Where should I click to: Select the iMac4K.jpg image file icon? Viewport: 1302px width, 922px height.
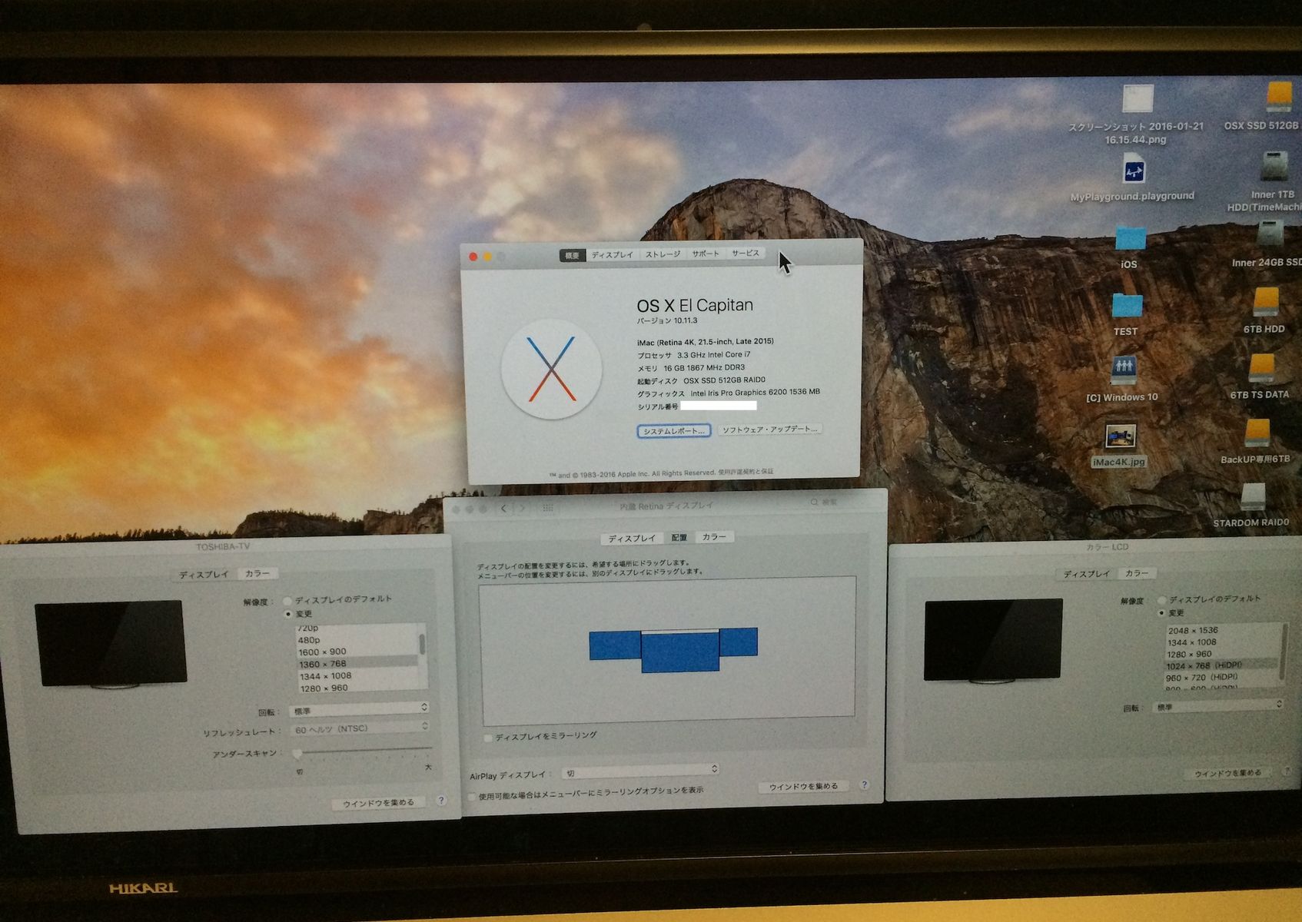point(1121,436)
